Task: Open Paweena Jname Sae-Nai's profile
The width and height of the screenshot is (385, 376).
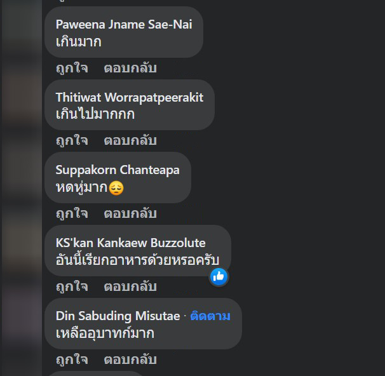Action: (x=124, y=25)
